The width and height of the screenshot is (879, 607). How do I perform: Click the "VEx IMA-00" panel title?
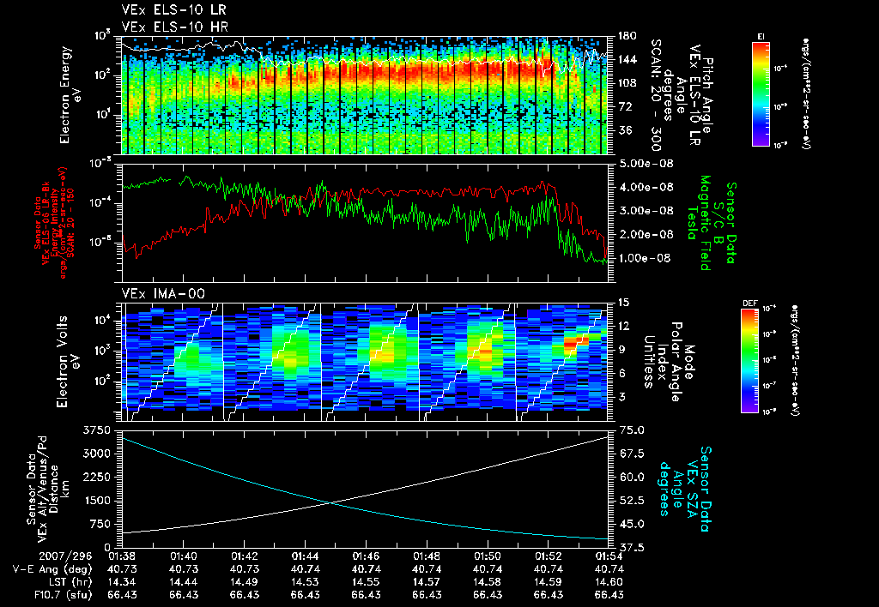pos(163,293)
